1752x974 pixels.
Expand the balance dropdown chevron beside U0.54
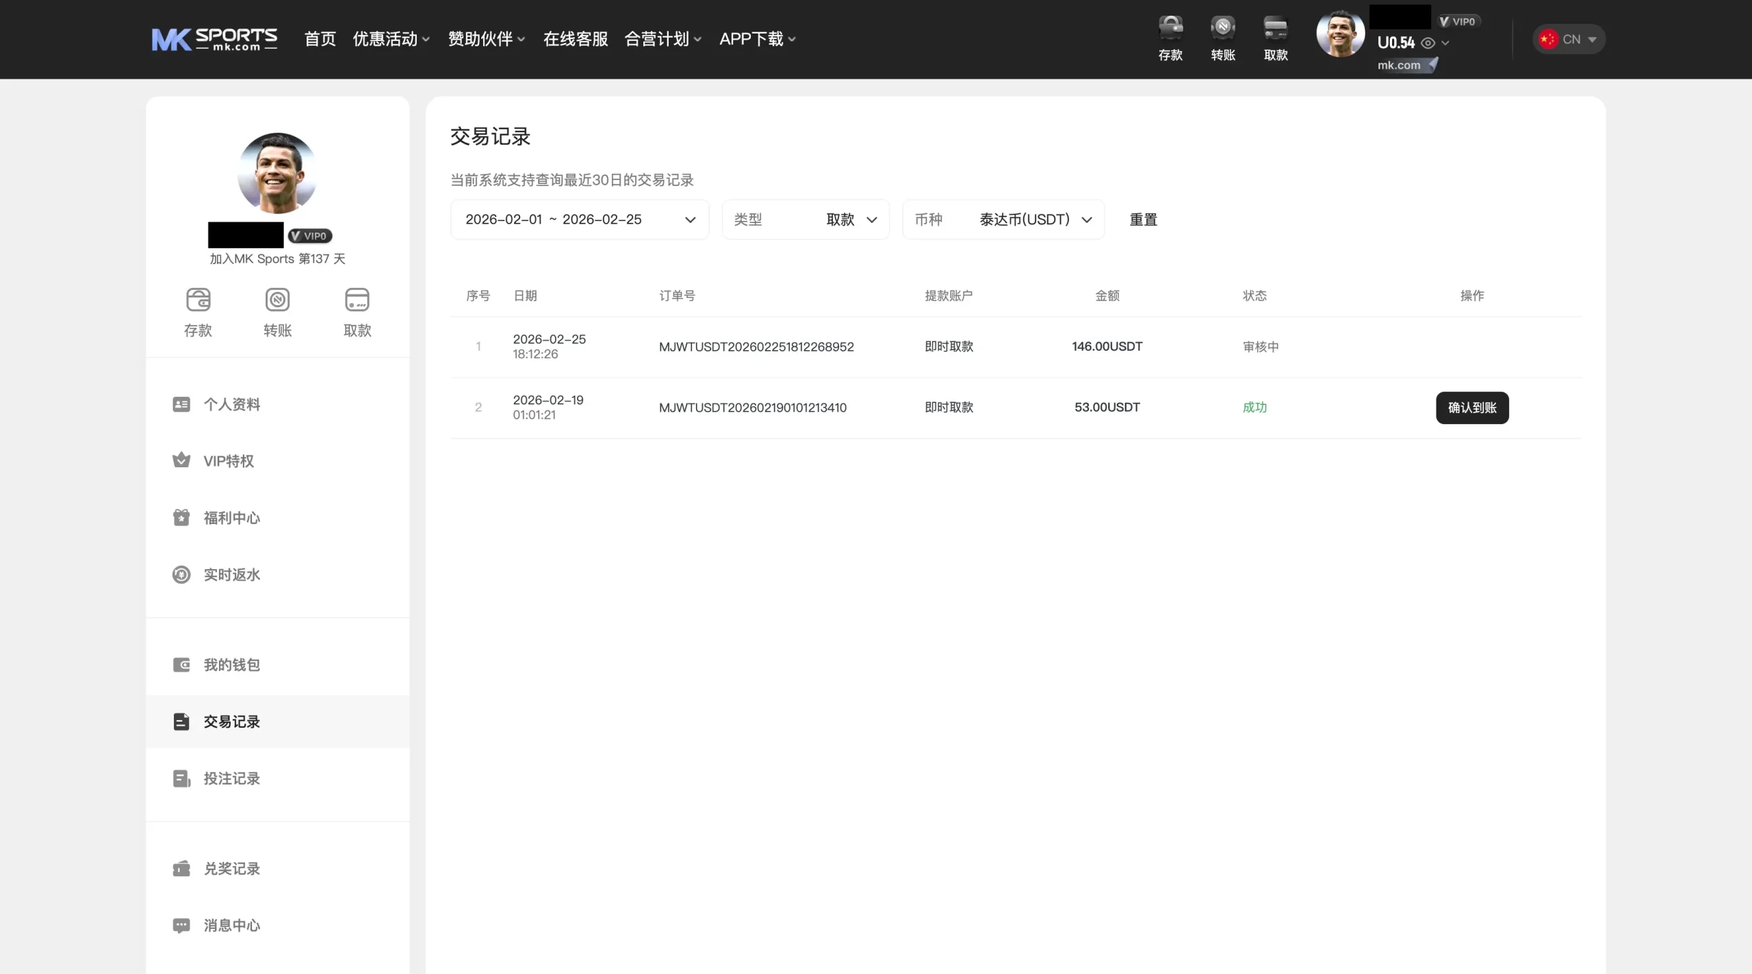[1445, 43]
